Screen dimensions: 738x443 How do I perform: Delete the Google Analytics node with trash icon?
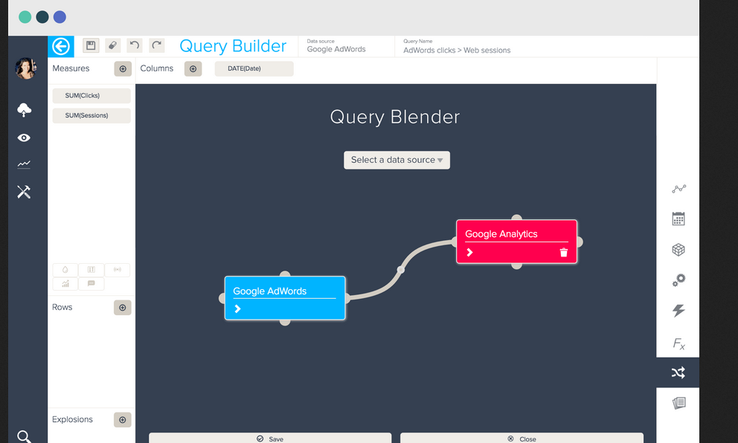(563, 253)
